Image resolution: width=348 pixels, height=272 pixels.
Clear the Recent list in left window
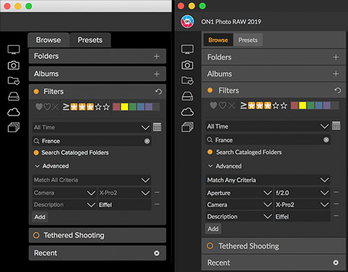tap(157, 253)
